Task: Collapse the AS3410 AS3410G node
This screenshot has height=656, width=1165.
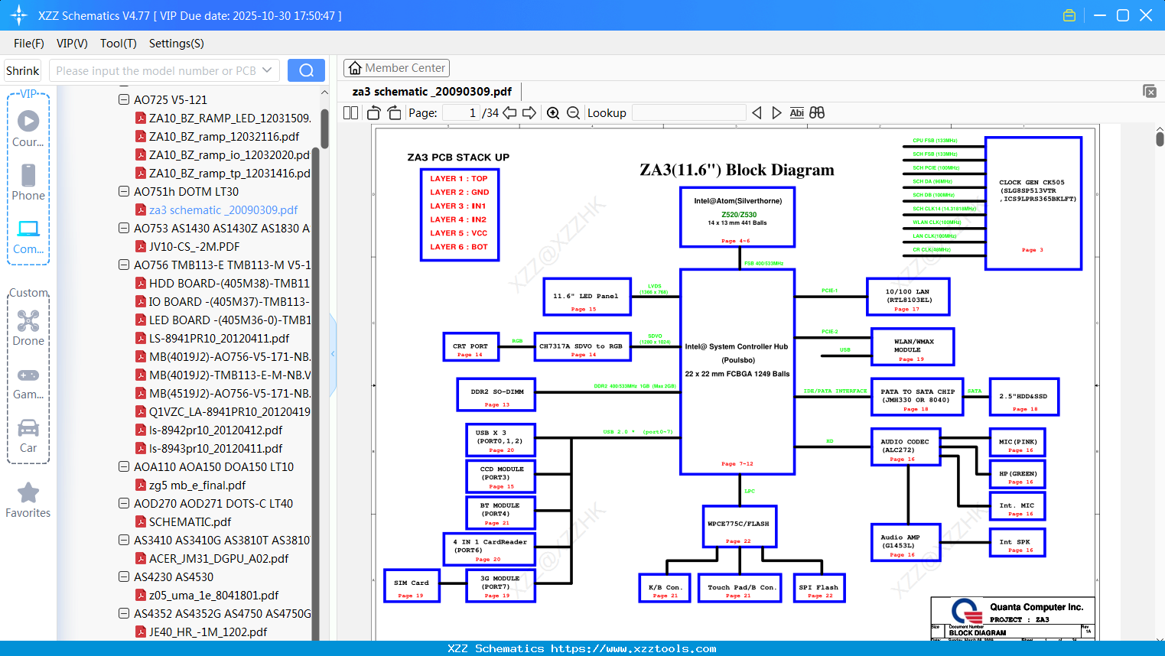Action: 124,540
